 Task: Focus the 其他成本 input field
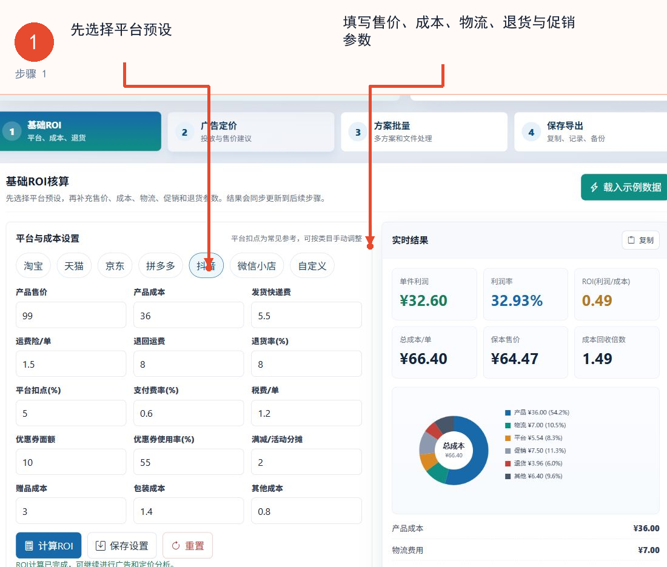coord(307,511)
